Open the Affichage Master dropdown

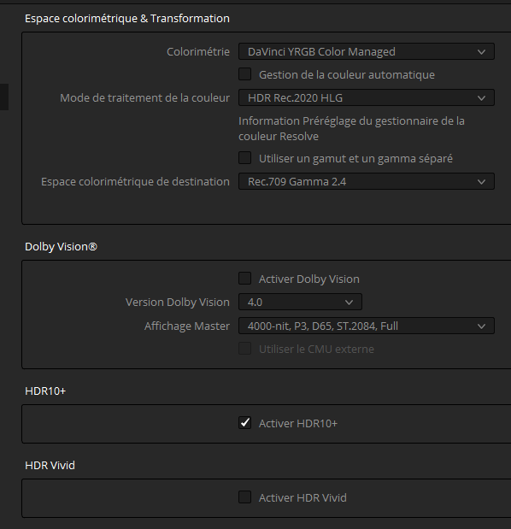pos(367,326)
